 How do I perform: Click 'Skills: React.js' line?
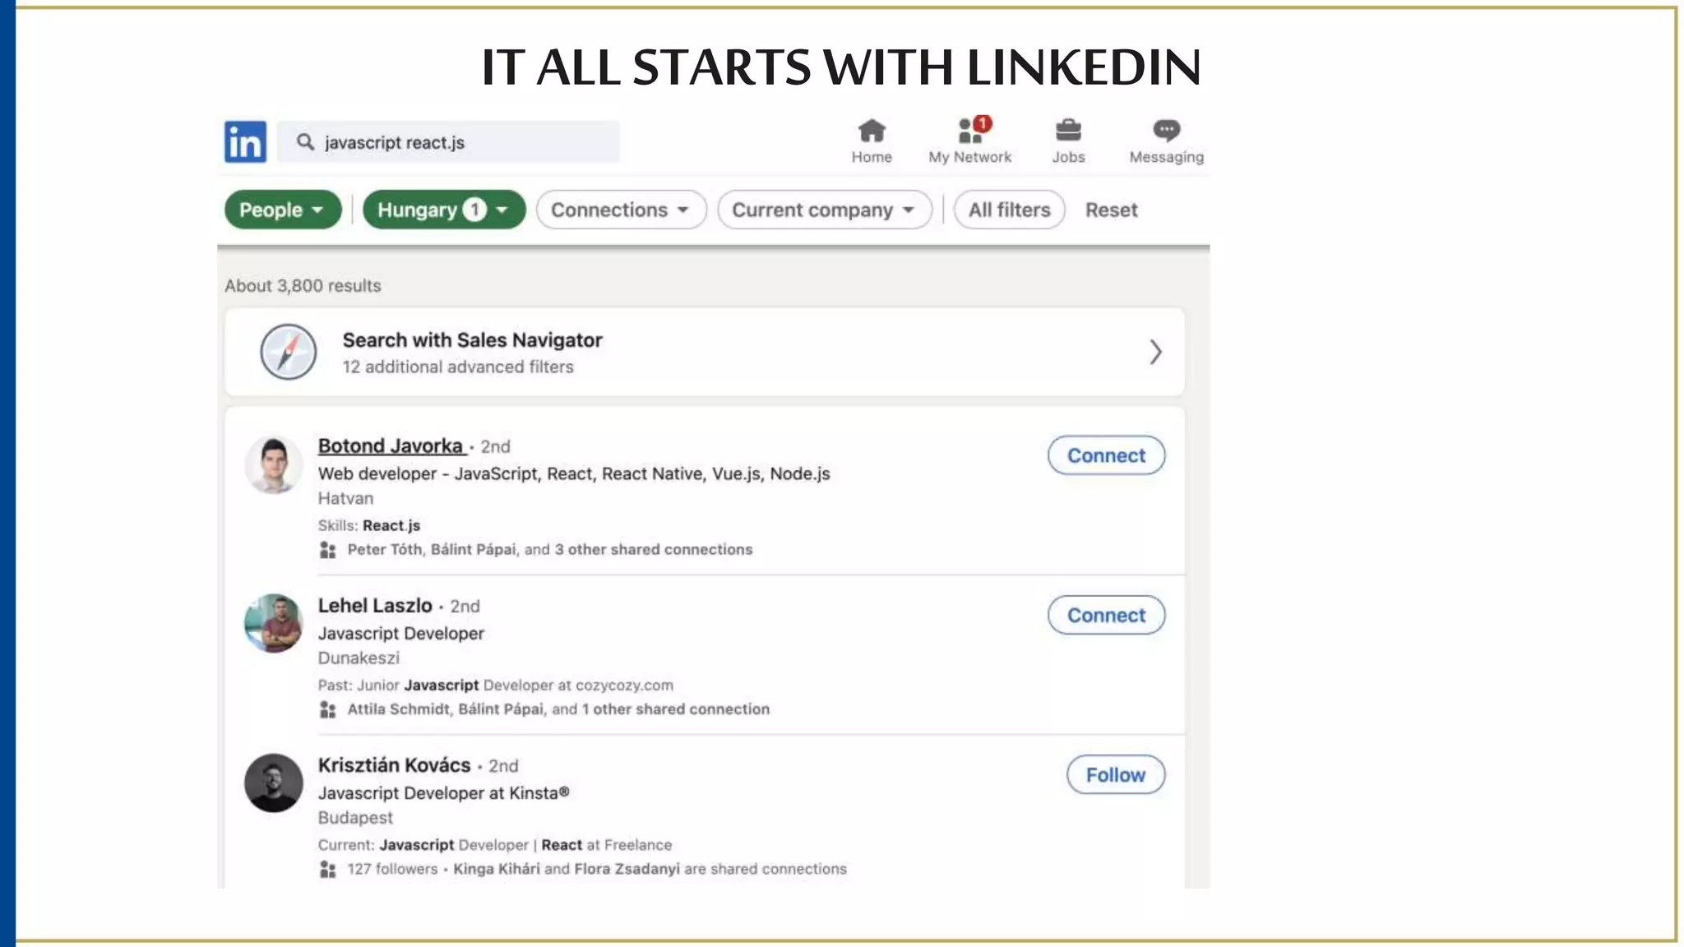coord(369,525)
